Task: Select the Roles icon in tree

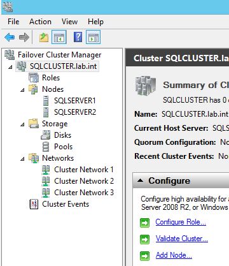Action: click(x=34, y=78)
